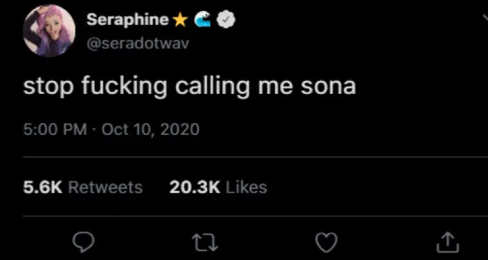Open the Seraphine display name profile link
Screen dimensions: 488x260
[x=127, y=21]
